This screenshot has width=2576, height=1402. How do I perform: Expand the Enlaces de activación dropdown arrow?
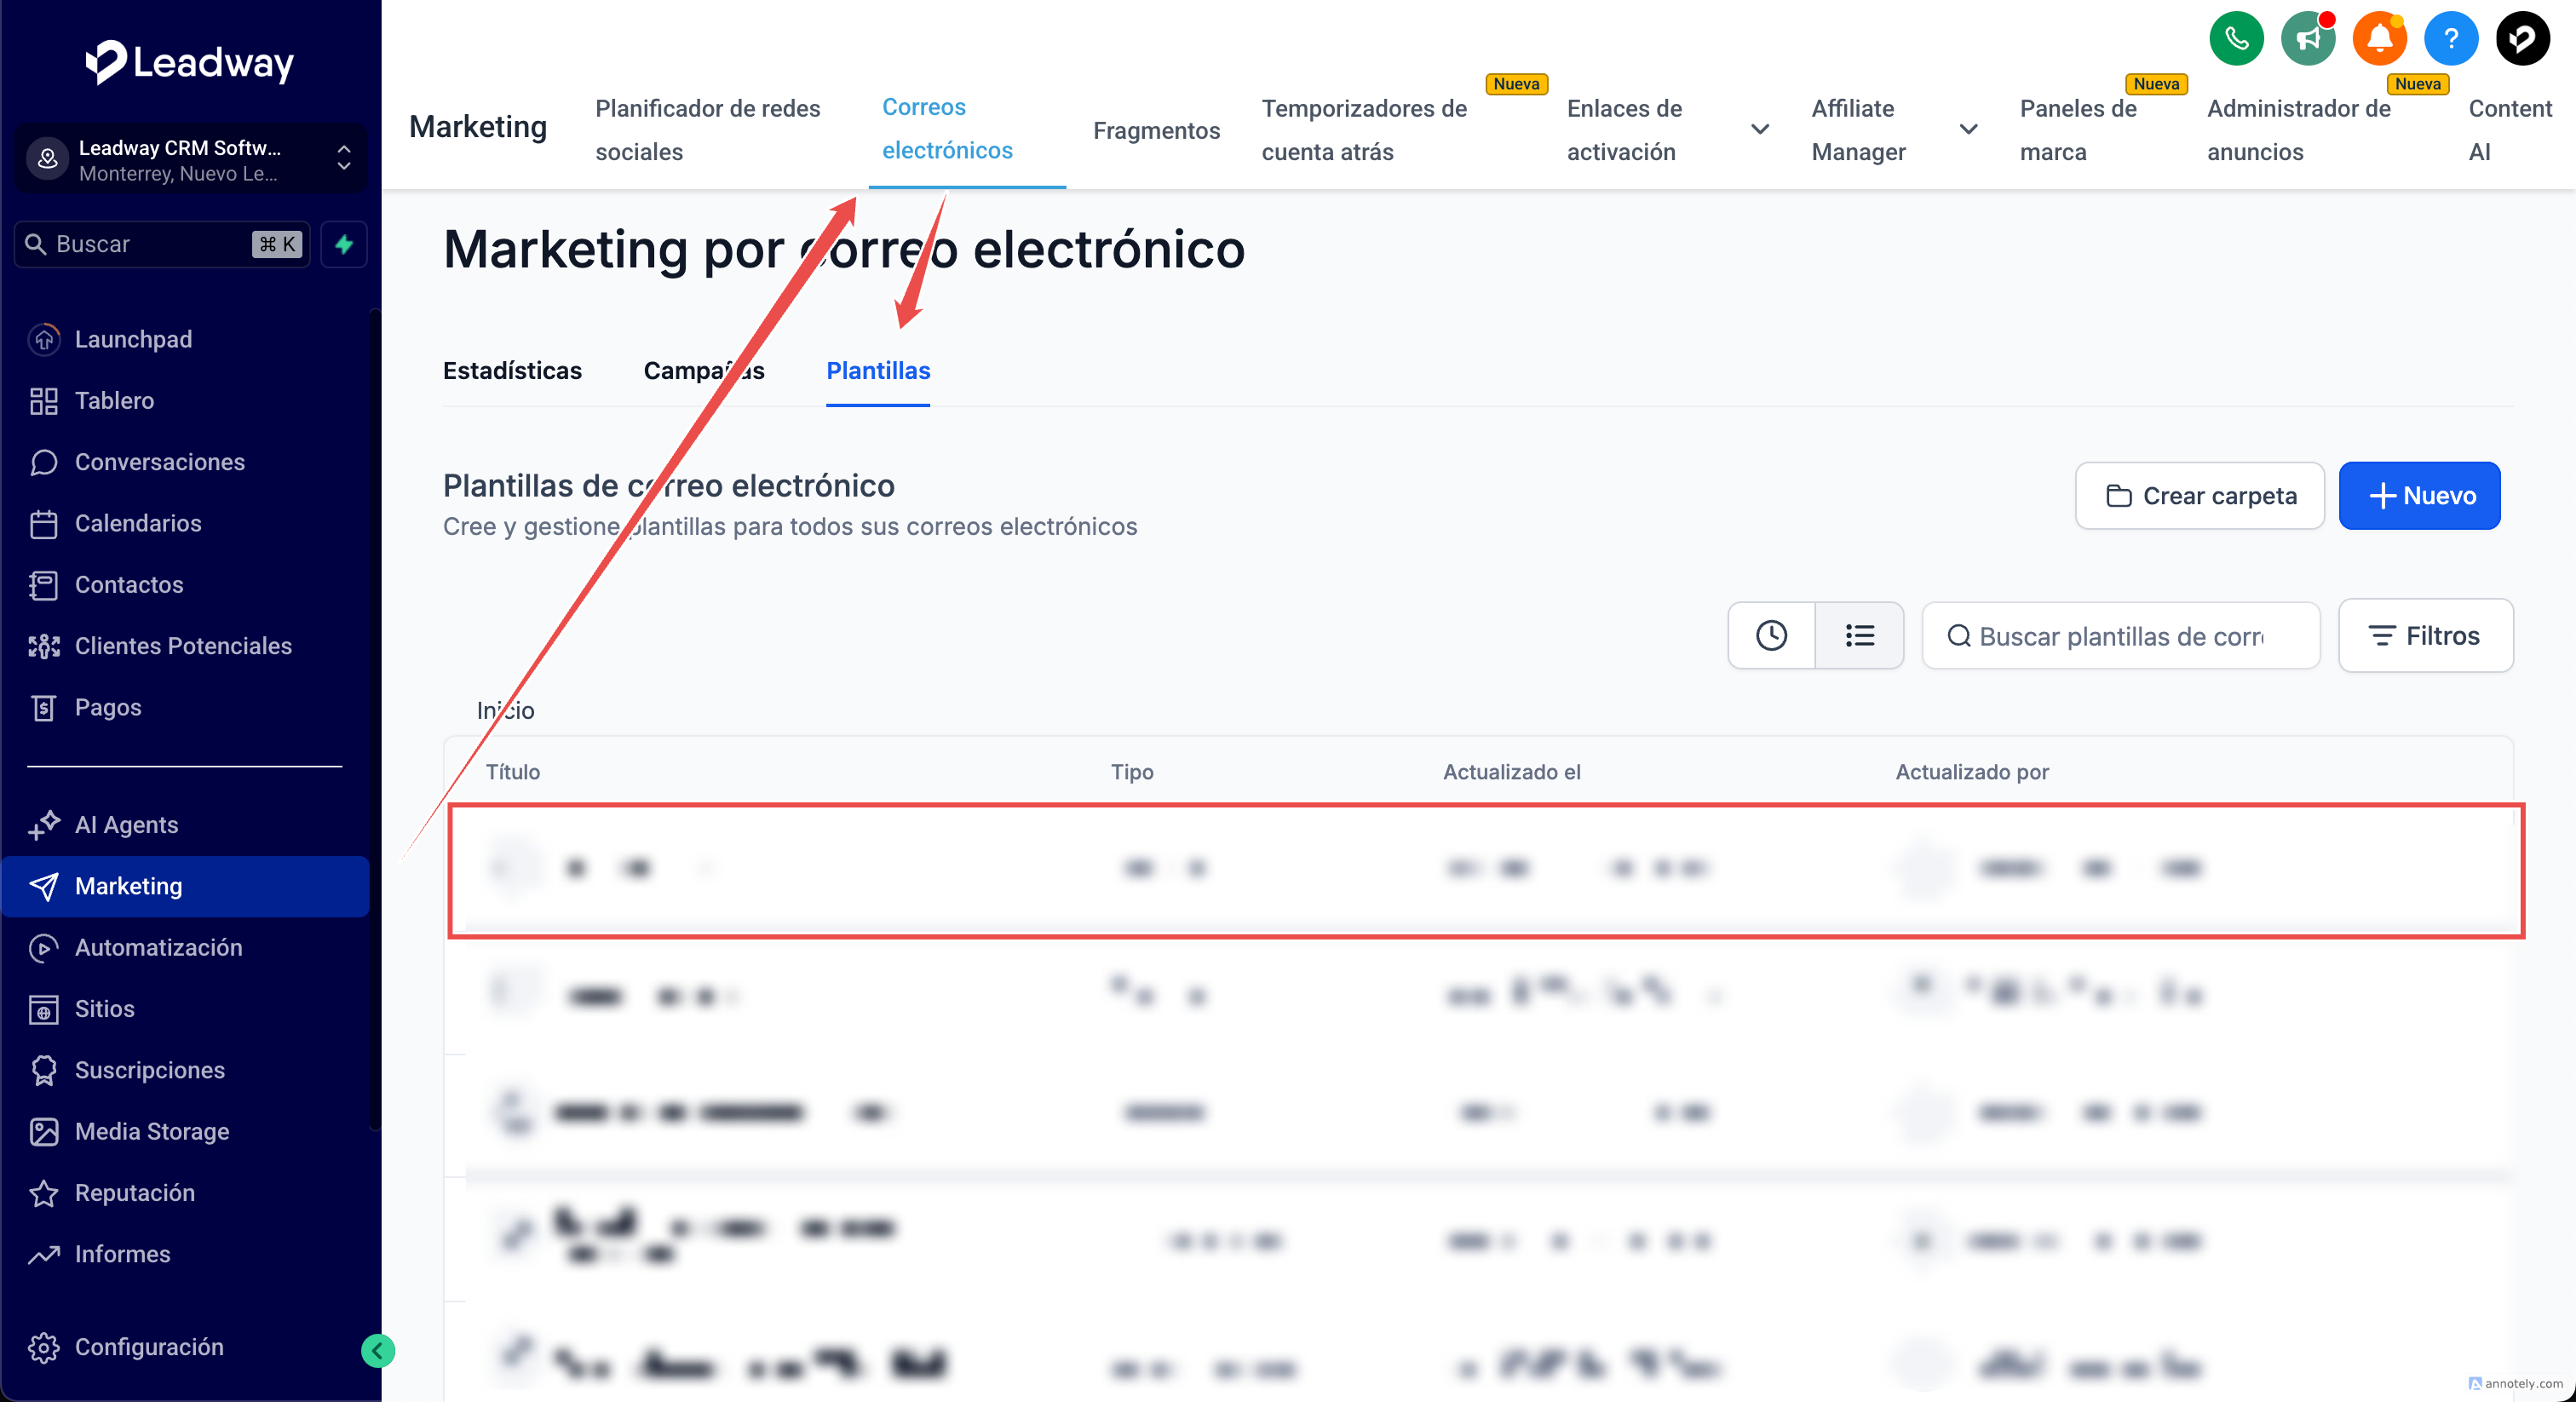point(1760,129)
